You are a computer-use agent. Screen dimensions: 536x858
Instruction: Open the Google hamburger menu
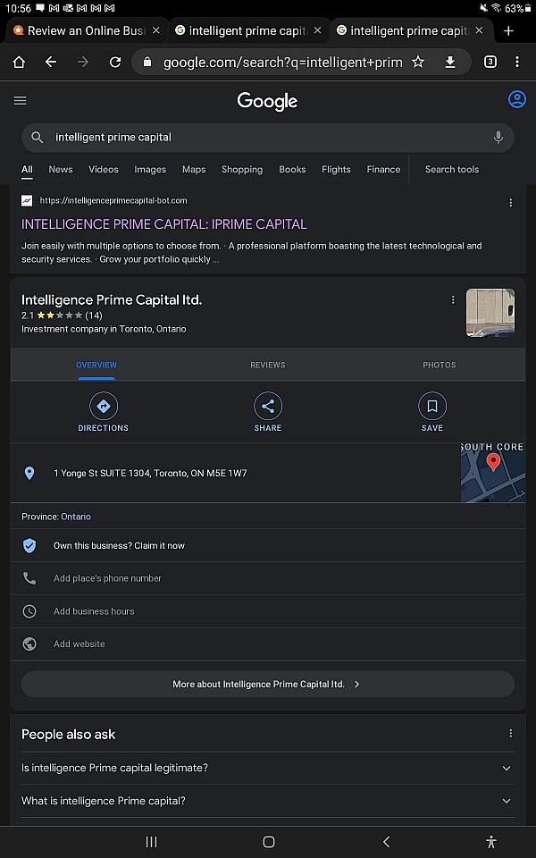click(21, 100)
